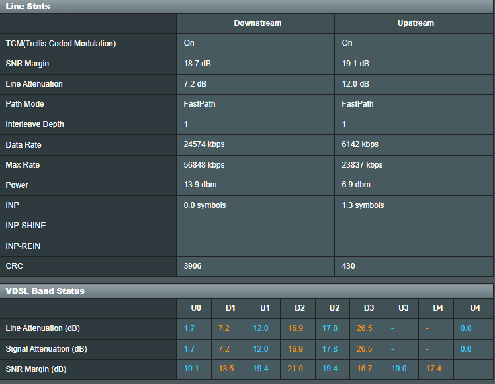Click D3 Line Attenuation value 26.5
The image size is (495, 384).
coord(364,328)
